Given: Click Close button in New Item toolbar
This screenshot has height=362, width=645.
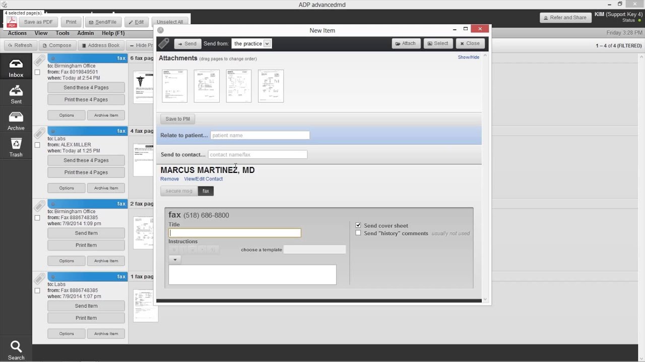Looking at the screenshot, I should click(x=470, y=43).
